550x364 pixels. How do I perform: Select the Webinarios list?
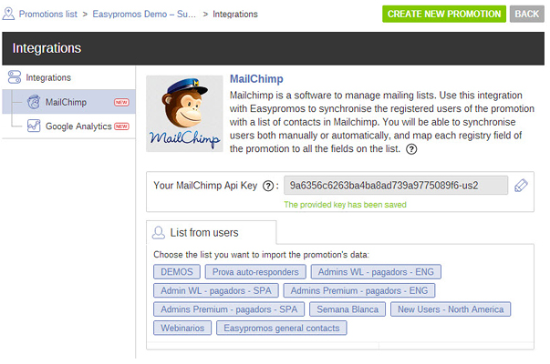pos(182,328)
